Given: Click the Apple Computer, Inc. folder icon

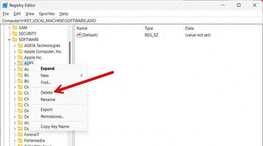Looking at the screenshot, I should (20, 52).
